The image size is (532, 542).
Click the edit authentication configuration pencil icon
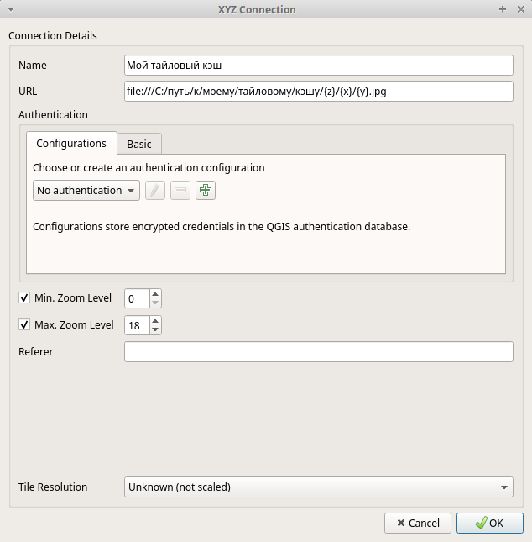click(155, 191)
